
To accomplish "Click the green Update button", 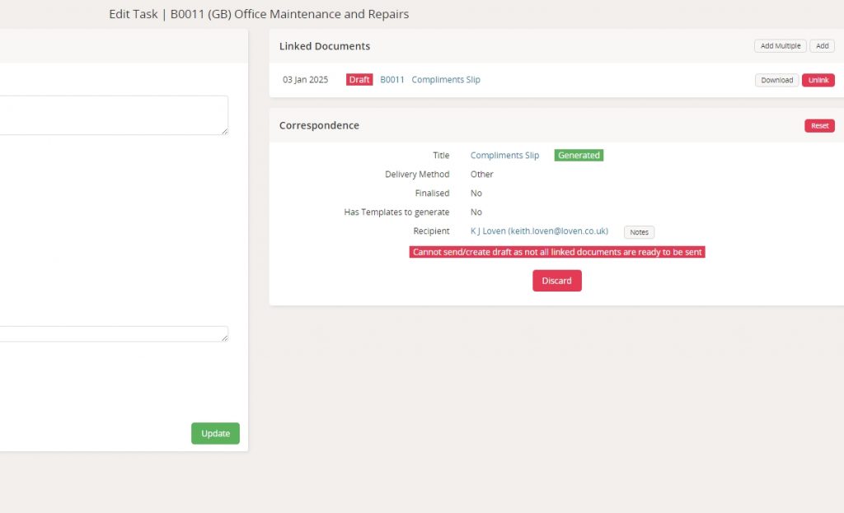I will tap(215, 433).
